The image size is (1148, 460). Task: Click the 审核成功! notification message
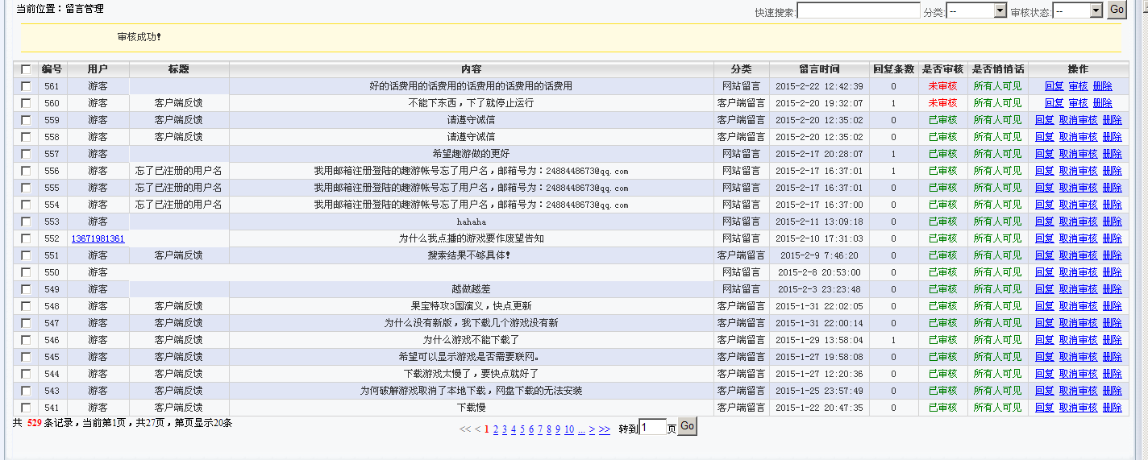139,37
